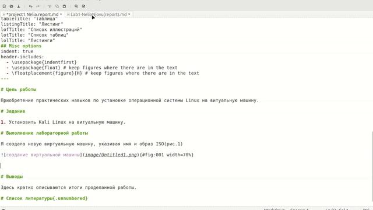Open the Find and Replace tool
Viewport: 373px width, 210px height.
tap(83, 6)
